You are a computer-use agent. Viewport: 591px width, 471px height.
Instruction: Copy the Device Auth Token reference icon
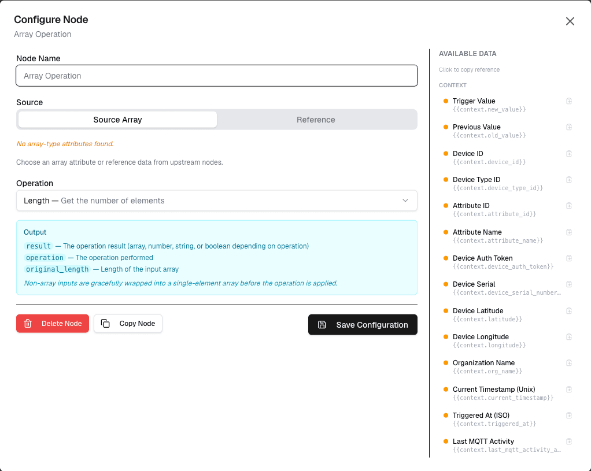coord(569,258)
